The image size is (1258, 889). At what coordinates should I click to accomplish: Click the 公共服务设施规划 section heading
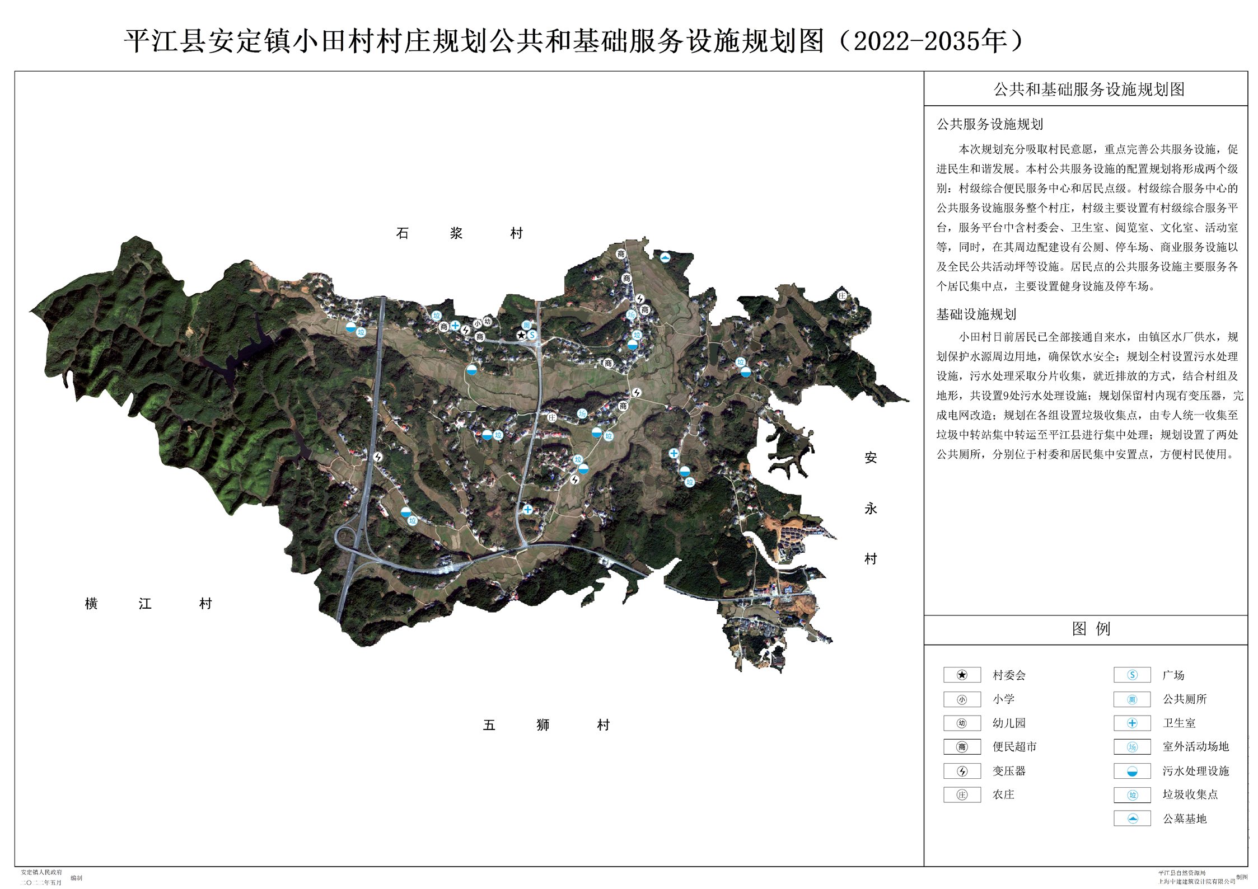[989, 124]
